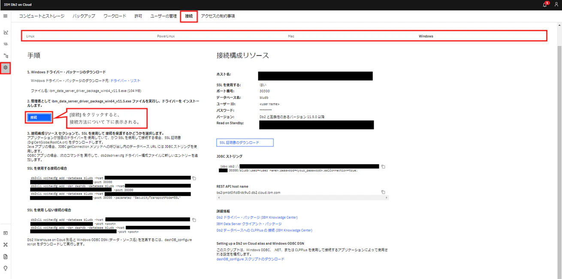Viewport: 562px width, 279px height.
Task: Copy the JDBC string
Action: (383, 166)
